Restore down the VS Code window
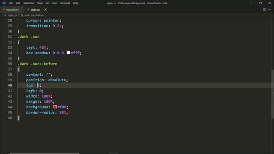 [x=260, y=3]
